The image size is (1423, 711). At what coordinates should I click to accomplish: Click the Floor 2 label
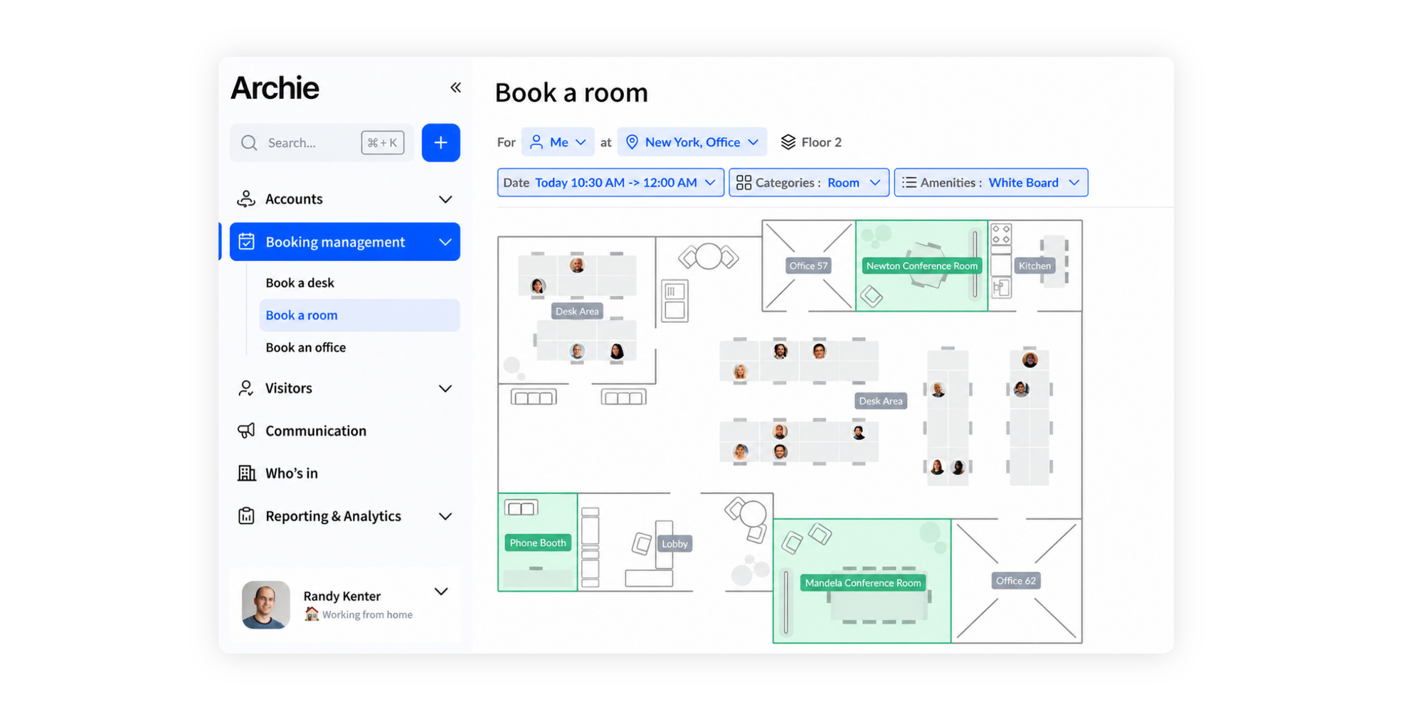(x=821, y=142)
